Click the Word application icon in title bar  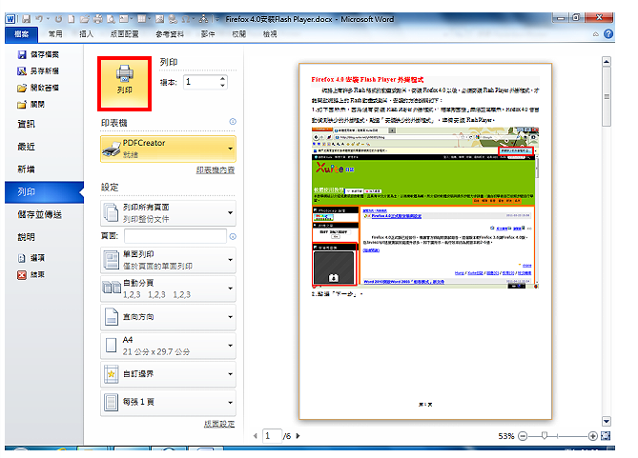point(10,19)
